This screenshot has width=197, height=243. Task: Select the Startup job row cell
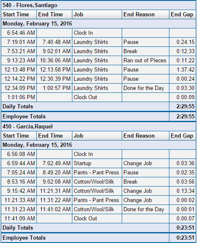(x=97, y=164)
